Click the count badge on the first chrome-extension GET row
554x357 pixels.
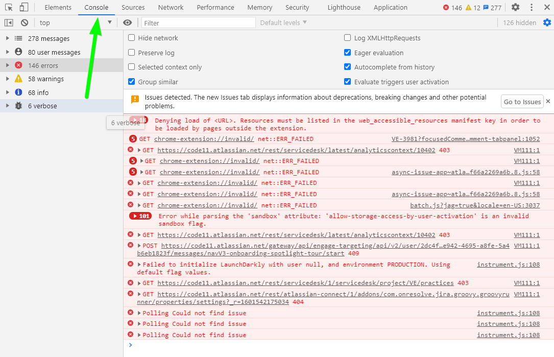pyautogui.click(x=133, y=139)
